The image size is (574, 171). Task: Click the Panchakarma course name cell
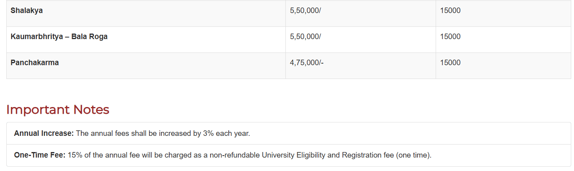[34, 63]
